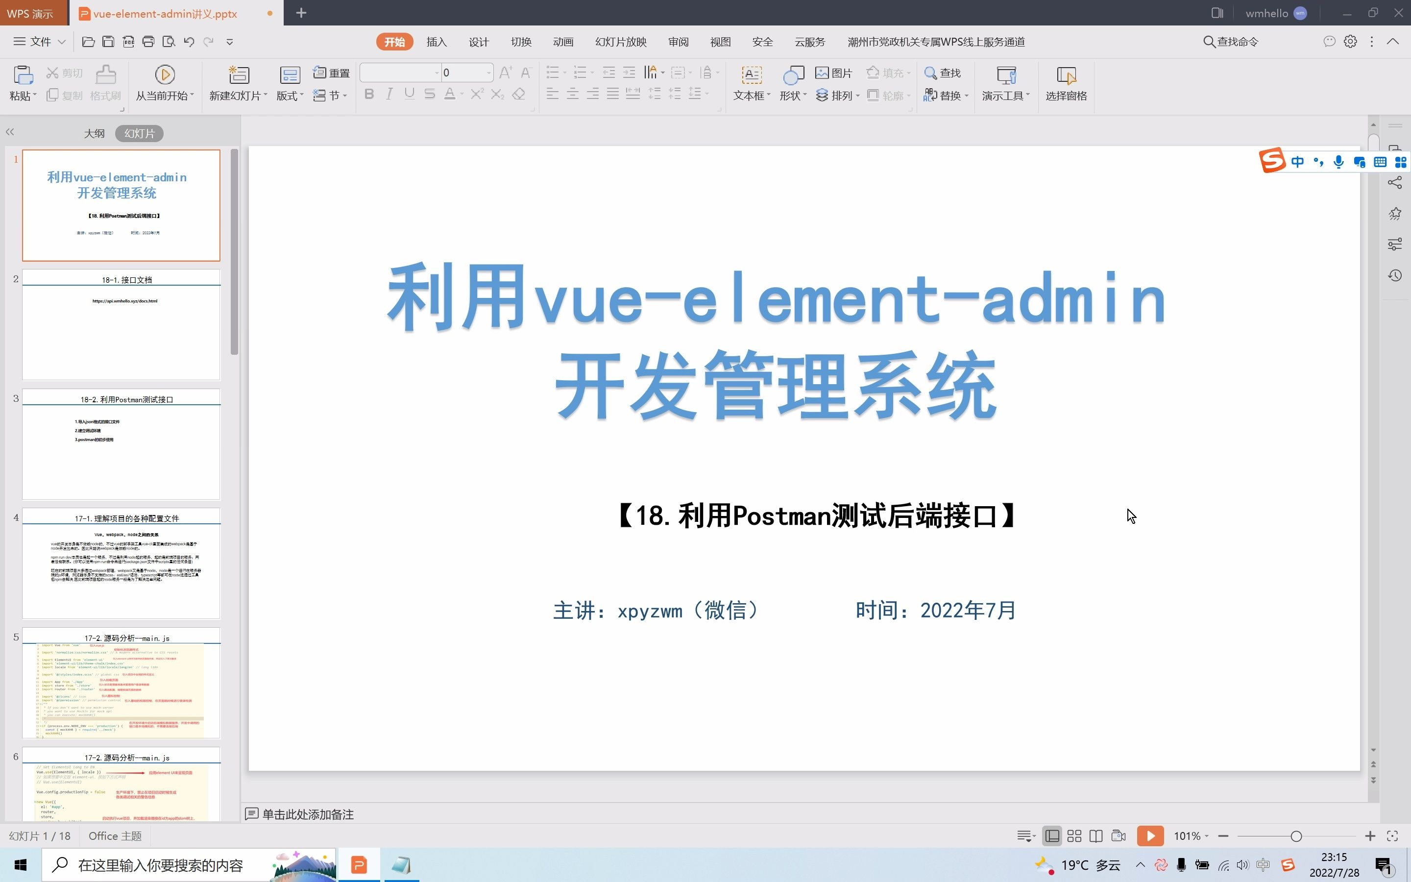Expand the 文件 menu dropdown arrow

(62, 42)
